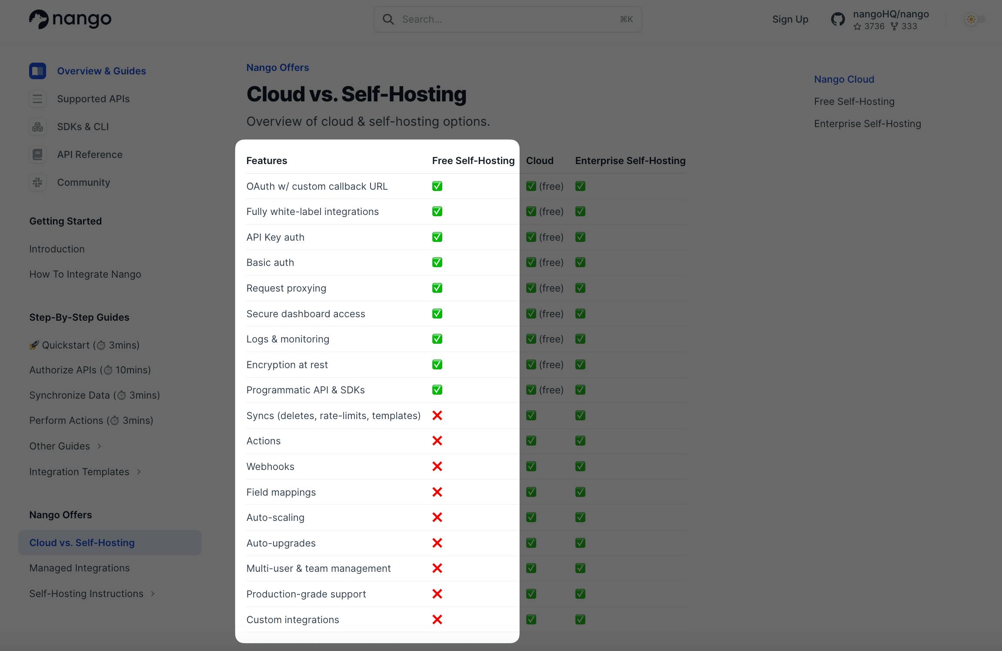This screenshot has width=1002, height=651.
Task: Click the red X for Webhooks row
Action: (x=437, y=466)
